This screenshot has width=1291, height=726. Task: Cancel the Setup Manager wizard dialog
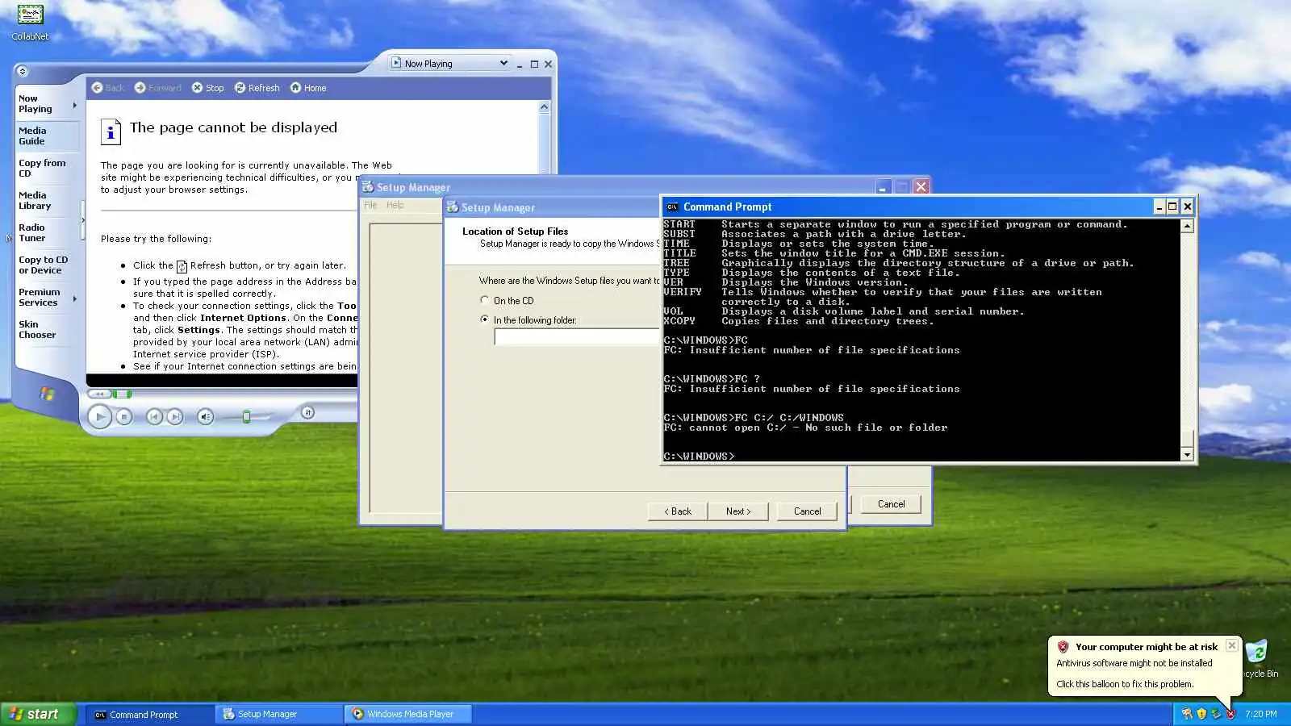(807, 511)
